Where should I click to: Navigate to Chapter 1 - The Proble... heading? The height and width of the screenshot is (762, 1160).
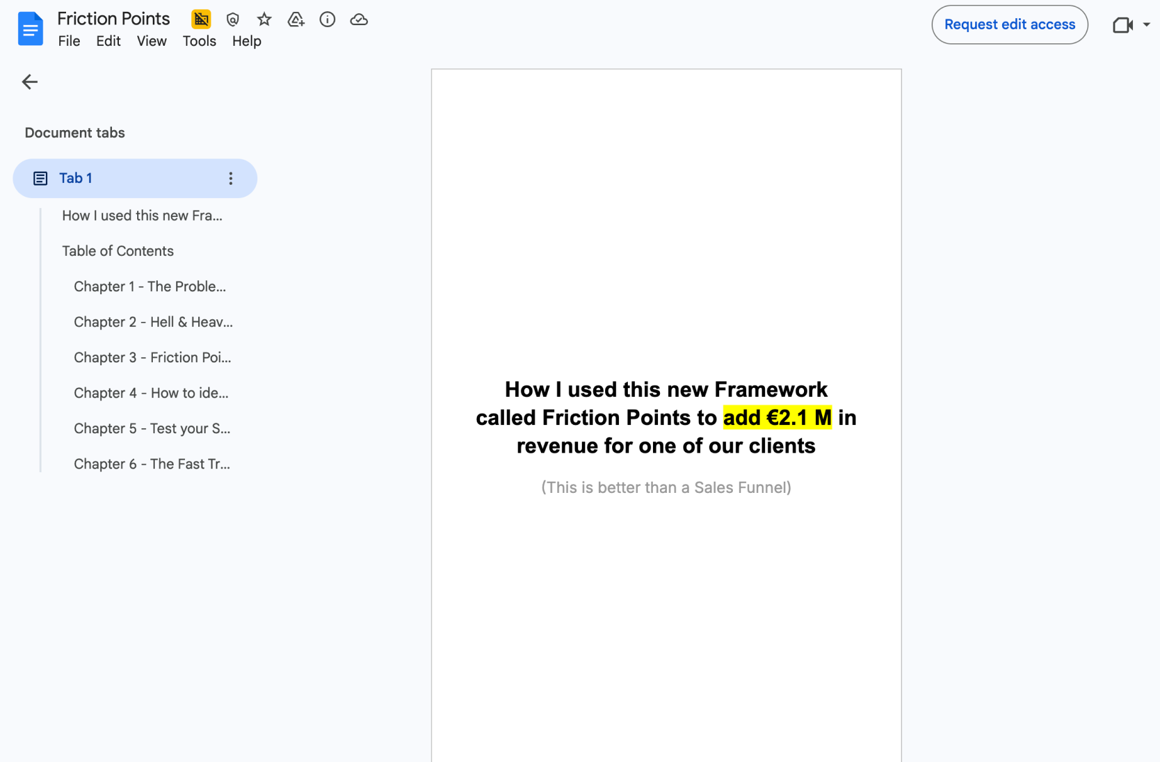coord(150,287)
